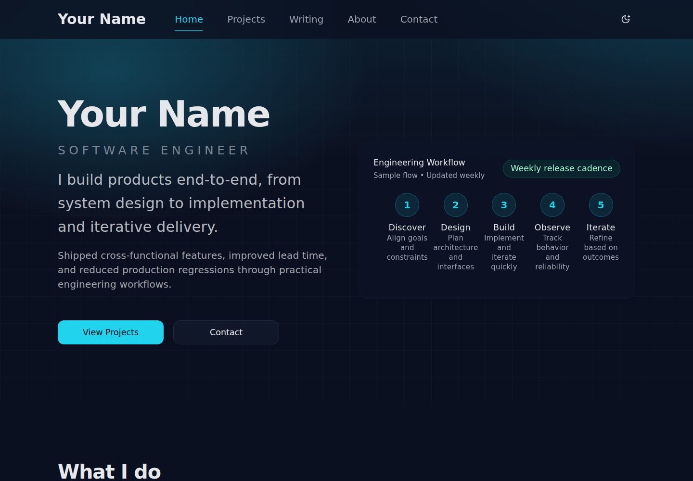This screenshot has width=693, height=481.
Task: Click the Engineering Workflow card title
Action: (x=419, y=163)
